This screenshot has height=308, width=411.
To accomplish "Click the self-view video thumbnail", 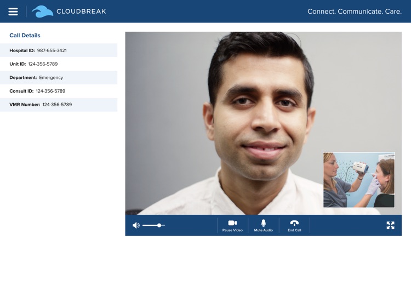I will tap(359, 180).
